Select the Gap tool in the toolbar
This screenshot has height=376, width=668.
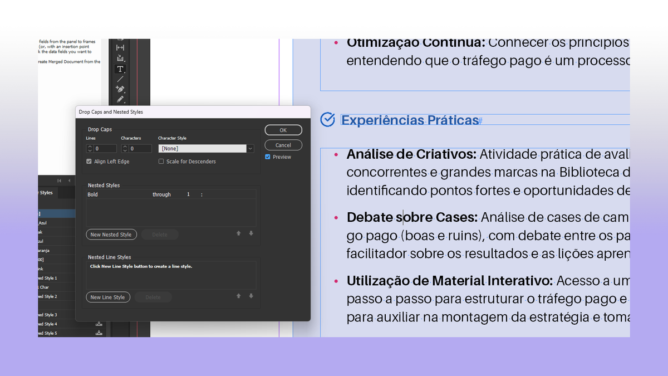click(x=120, y=47)
